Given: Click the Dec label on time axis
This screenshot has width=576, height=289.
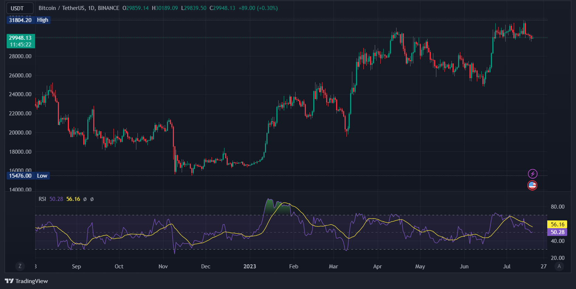Looking at the screenshot, I should [206, 266].
